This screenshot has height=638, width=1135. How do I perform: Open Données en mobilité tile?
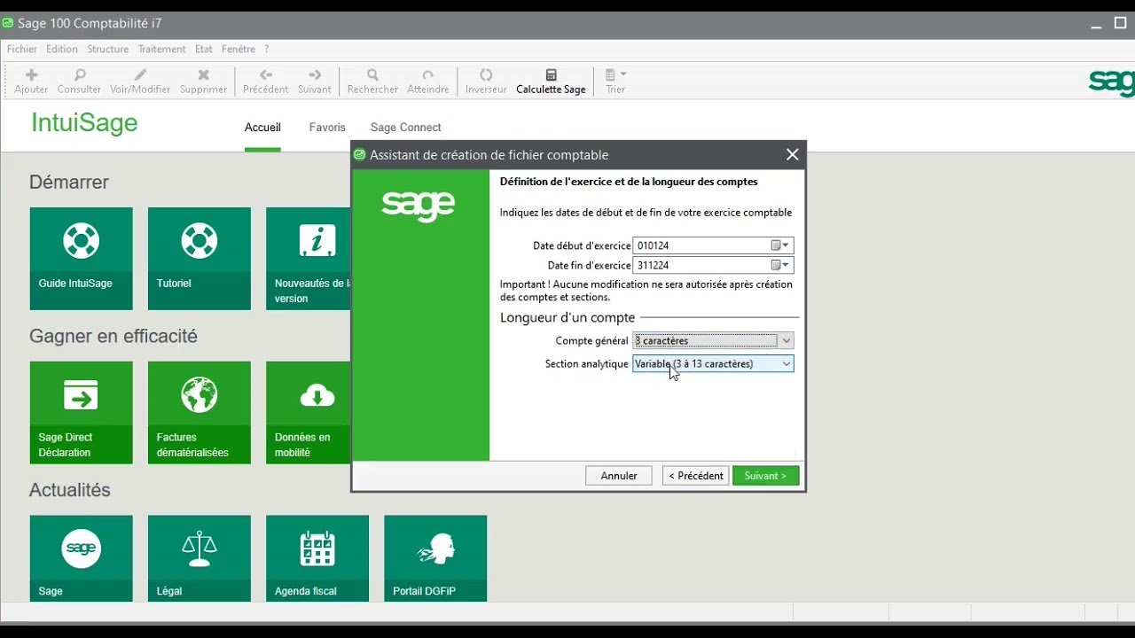309,413
